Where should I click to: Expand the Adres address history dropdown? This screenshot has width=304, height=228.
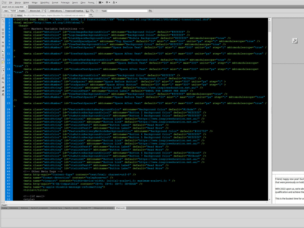coord(87,15)
